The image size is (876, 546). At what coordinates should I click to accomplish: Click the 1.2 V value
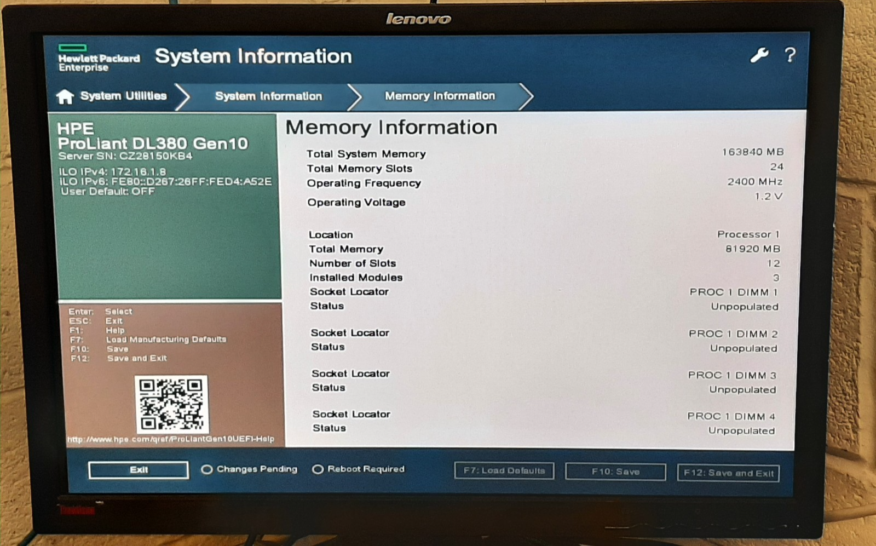click(769, 196)
